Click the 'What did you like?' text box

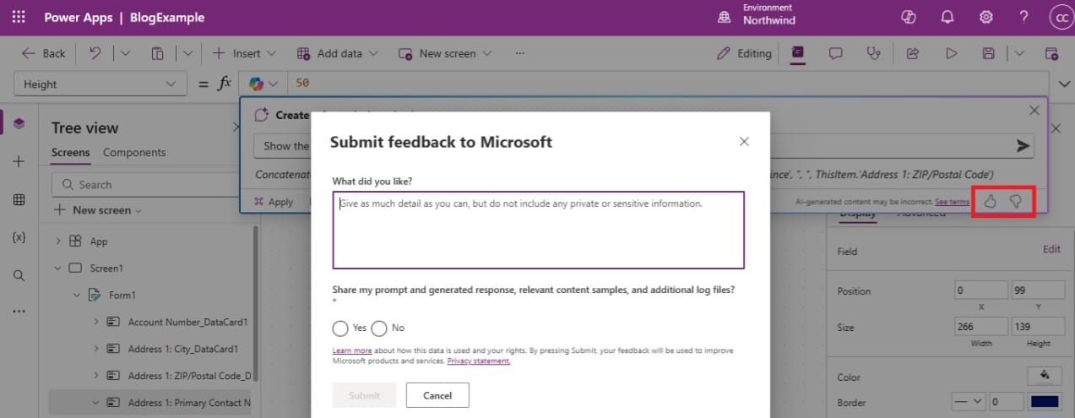coord(538,230)
